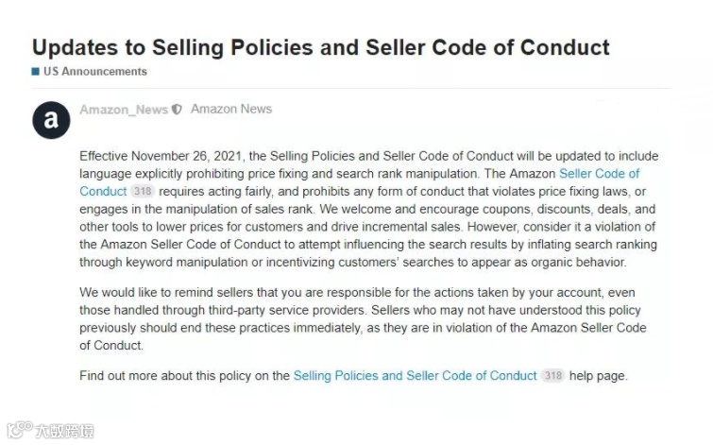This screenshot has height=445, width=713.
Task: Open the inline Seller Code of Conduct link
Action: click(x=599, y=174)
